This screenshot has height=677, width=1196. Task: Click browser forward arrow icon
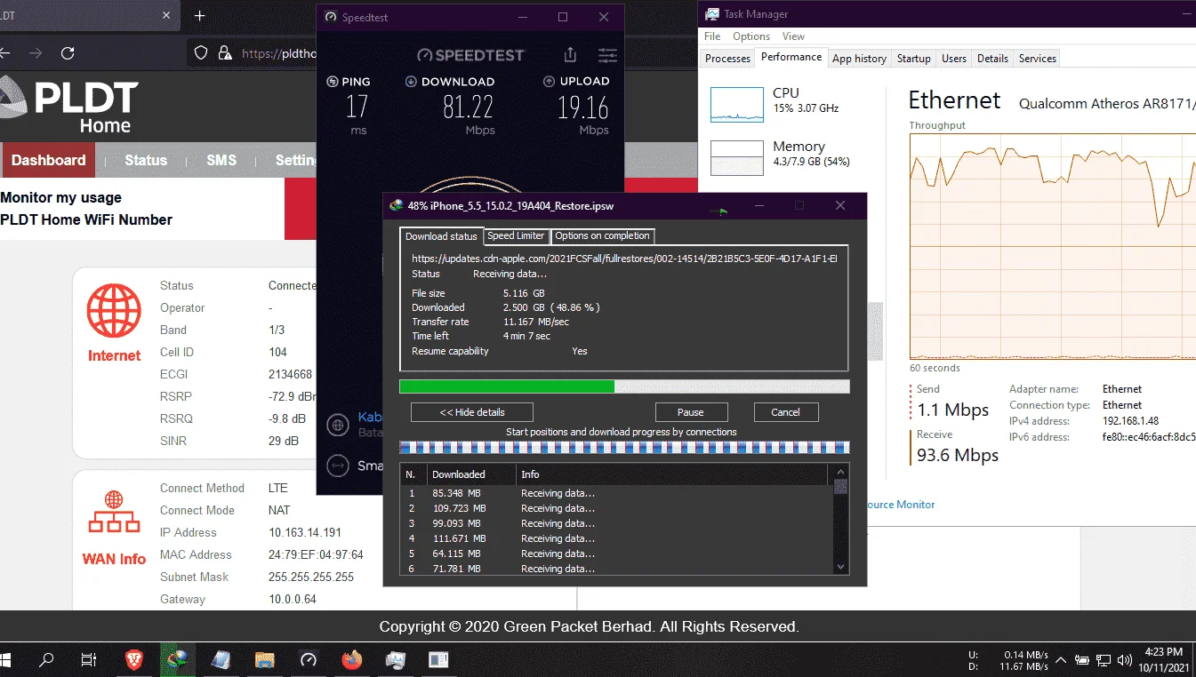36,53
